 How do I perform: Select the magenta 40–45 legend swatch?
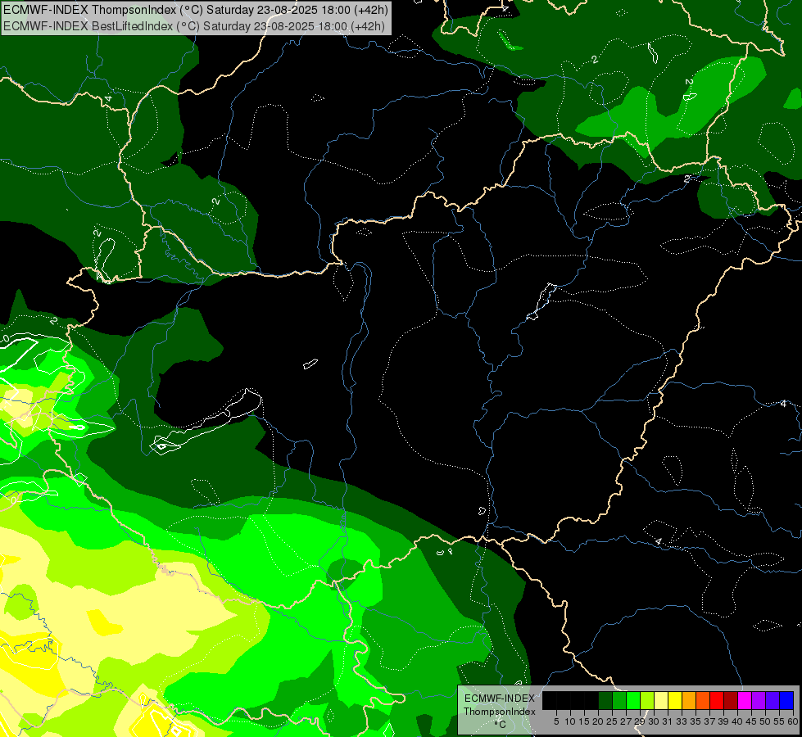click(x=744, y=700)
